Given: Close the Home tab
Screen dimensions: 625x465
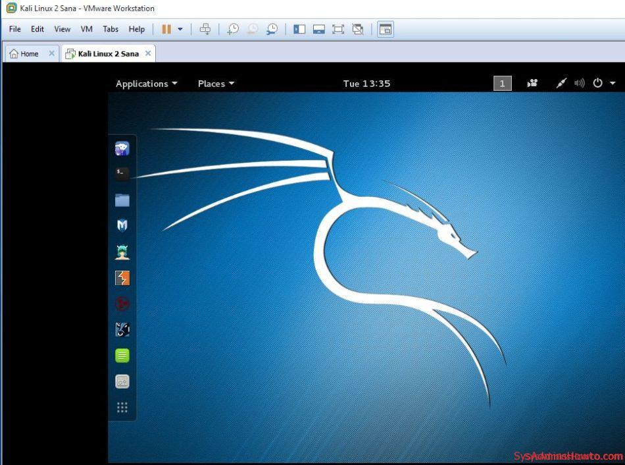Looking at the screenshot, I should 51,53.
